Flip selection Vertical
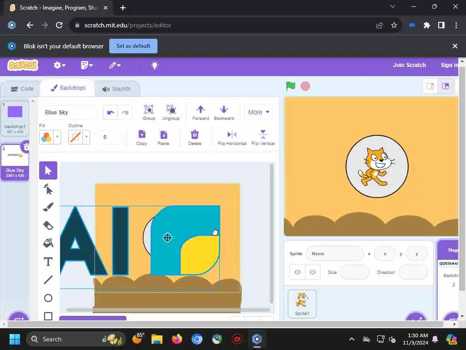This screenshot has width=466, height=350. (x=263, y=137)
